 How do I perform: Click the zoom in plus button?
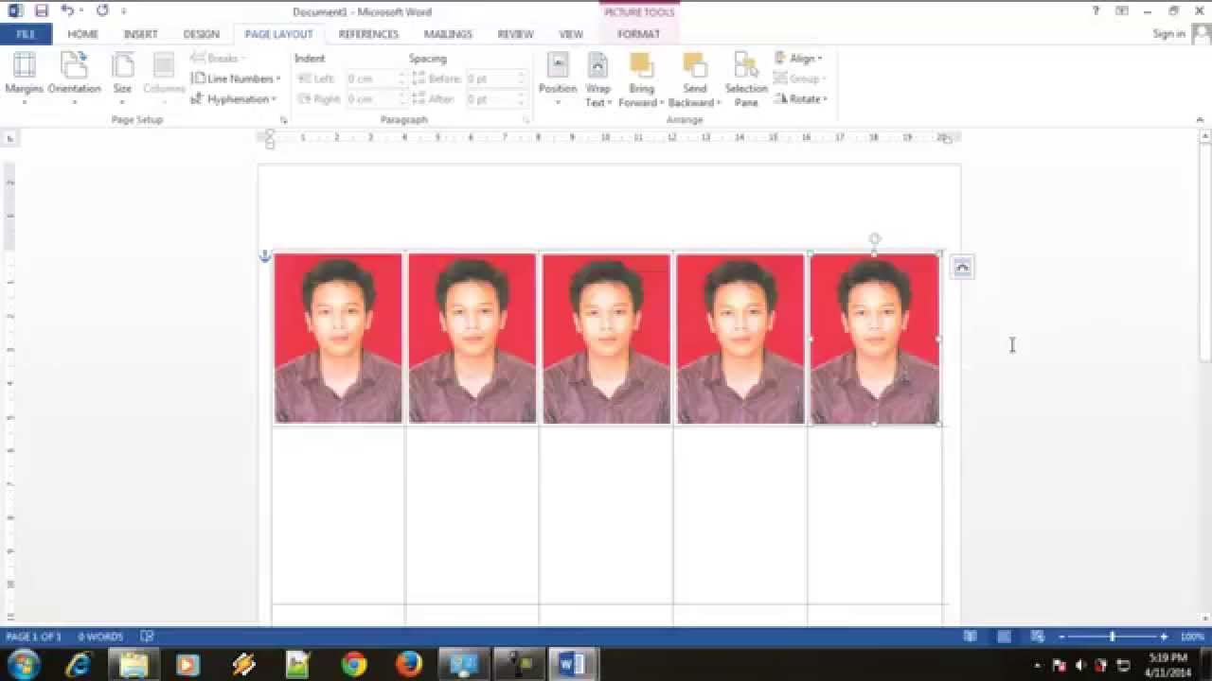click(1164, 637)
